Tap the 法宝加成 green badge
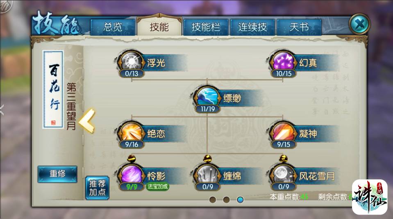393x219 pixels. 157,186
